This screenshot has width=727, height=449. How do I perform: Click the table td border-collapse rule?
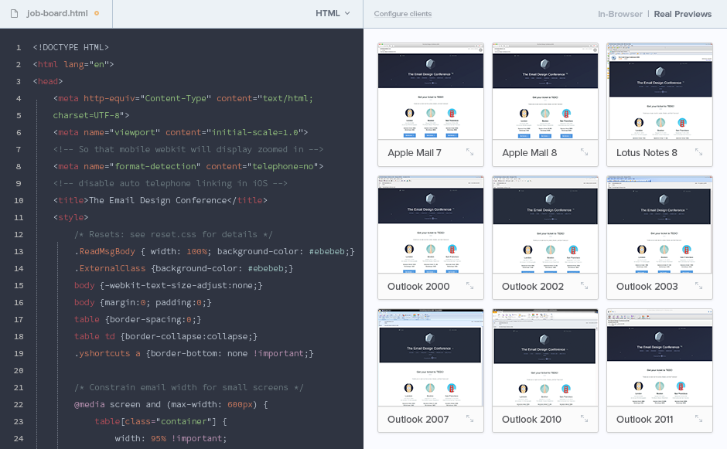click(166, 336)
